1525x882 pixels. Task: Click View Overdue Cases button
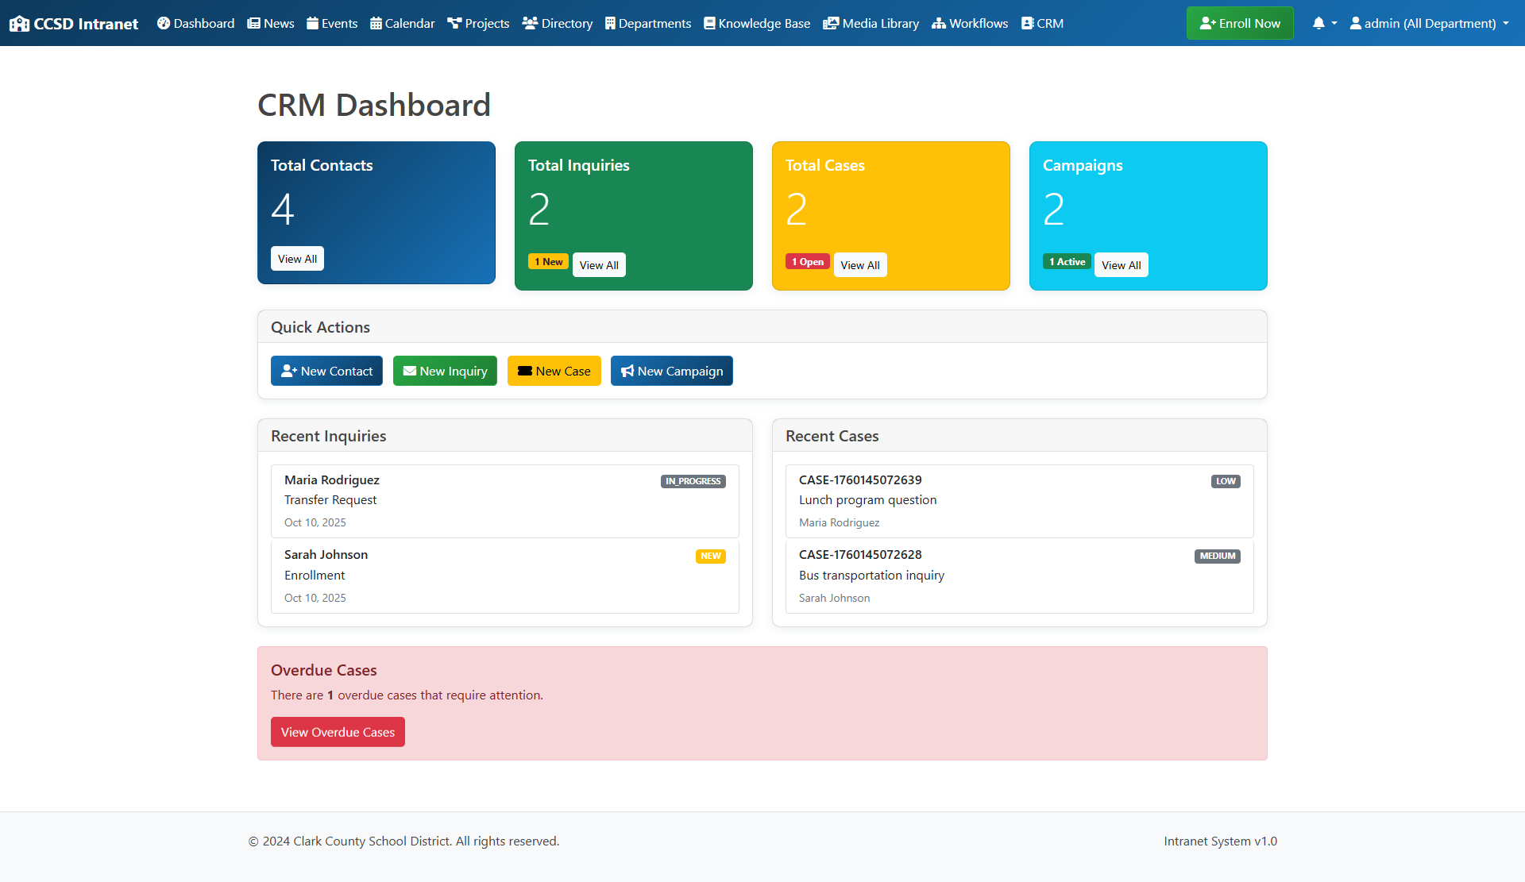pyautogui.click(x=338, y=732)
